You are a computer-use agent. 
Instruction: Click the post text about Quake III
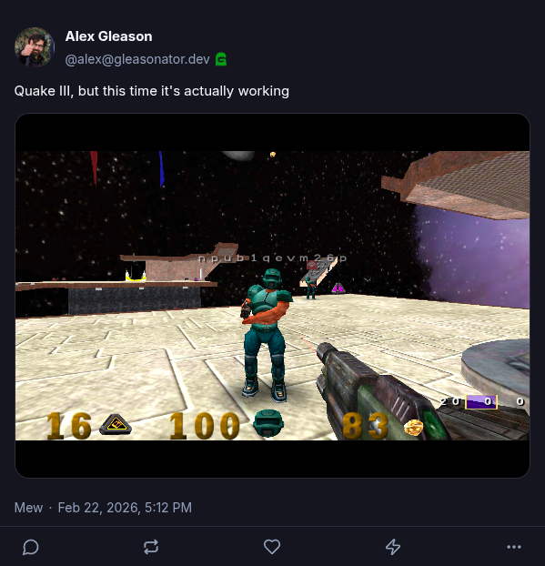pyautogui.click(x=152, y=91)
